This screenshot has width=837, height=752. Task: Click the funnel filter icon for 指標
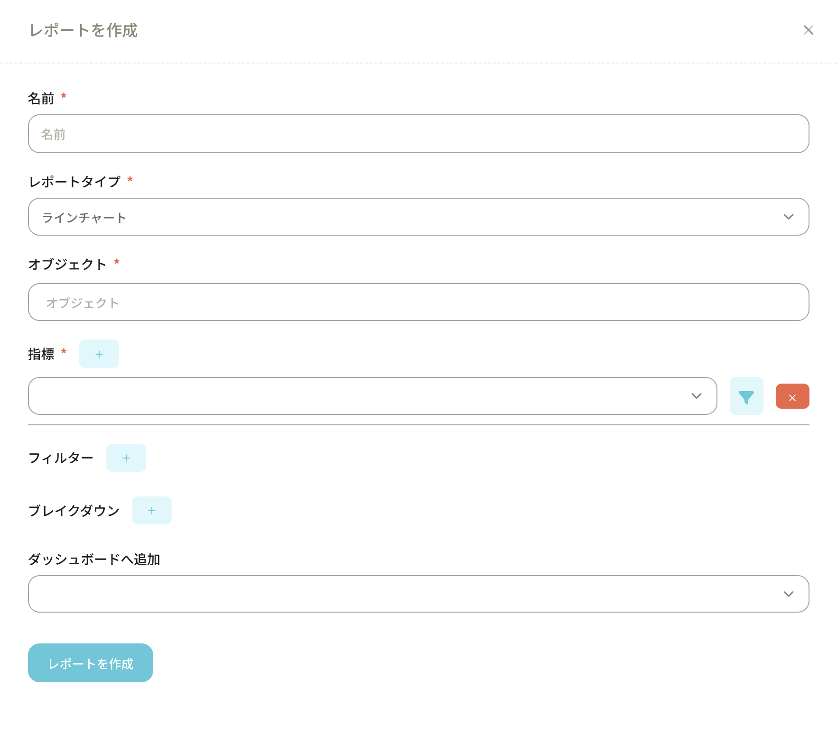pos(746,396)
